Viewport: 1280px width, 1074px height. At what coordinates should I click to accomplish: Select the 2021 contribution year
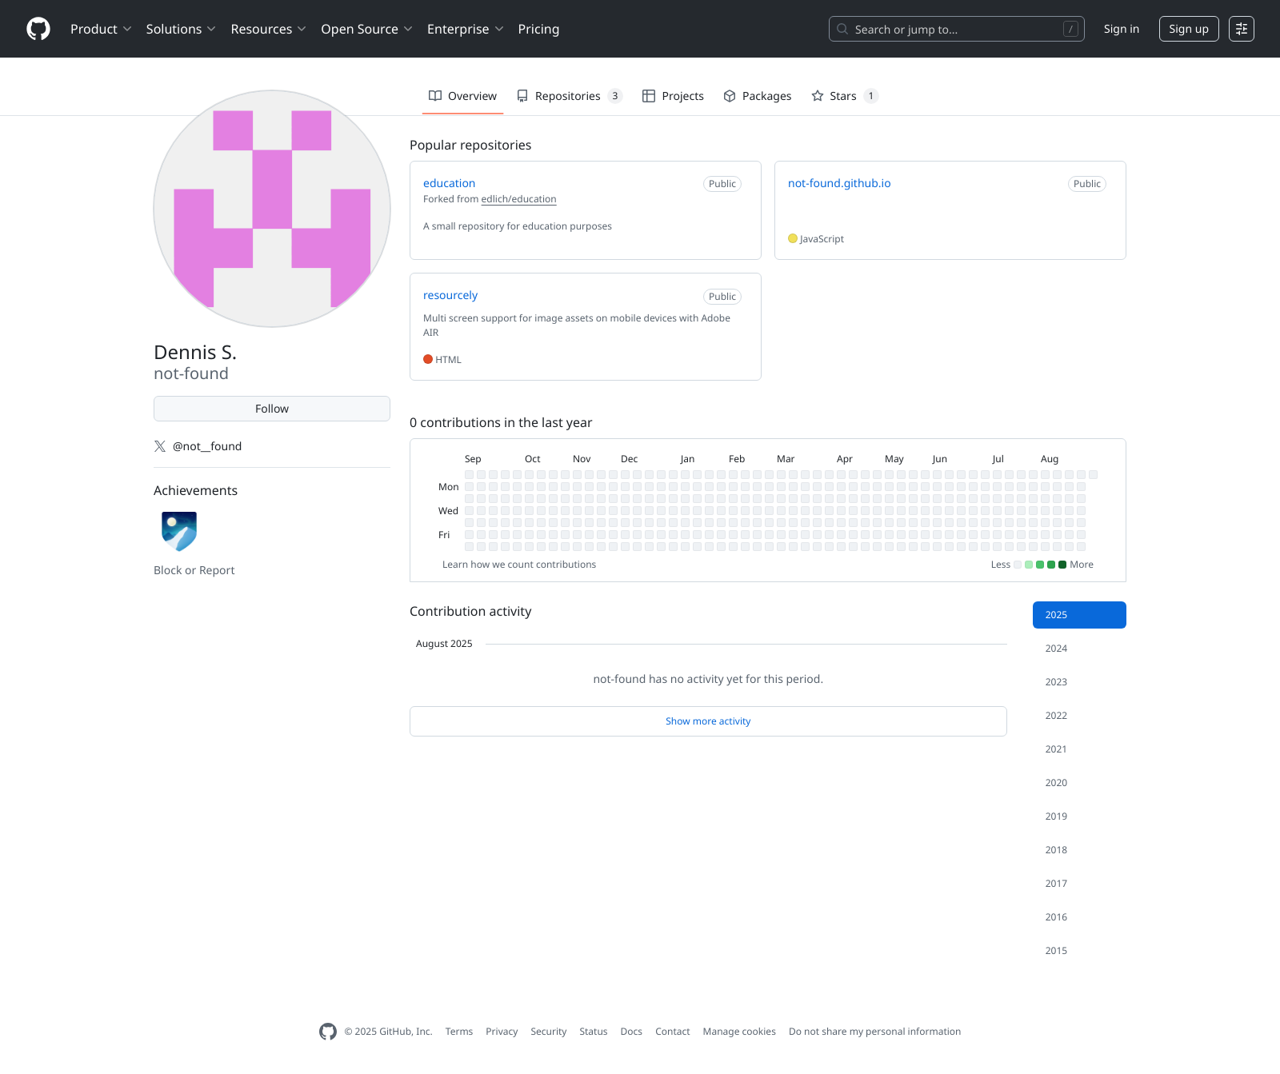coord(1056,749)
